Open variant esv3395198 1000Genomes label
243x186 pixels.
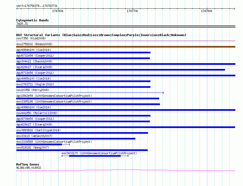pos(54,101)
